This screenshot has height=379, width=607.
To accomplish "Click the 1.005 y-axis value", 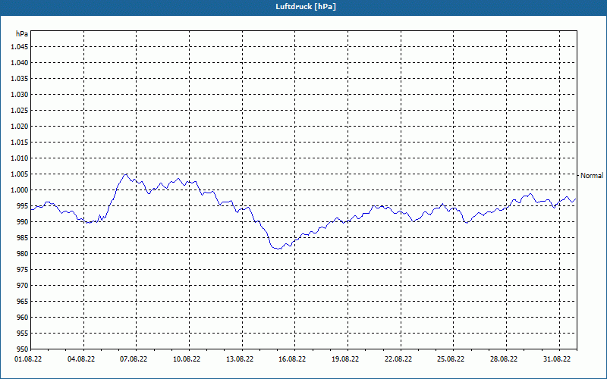I will point(20,174).
